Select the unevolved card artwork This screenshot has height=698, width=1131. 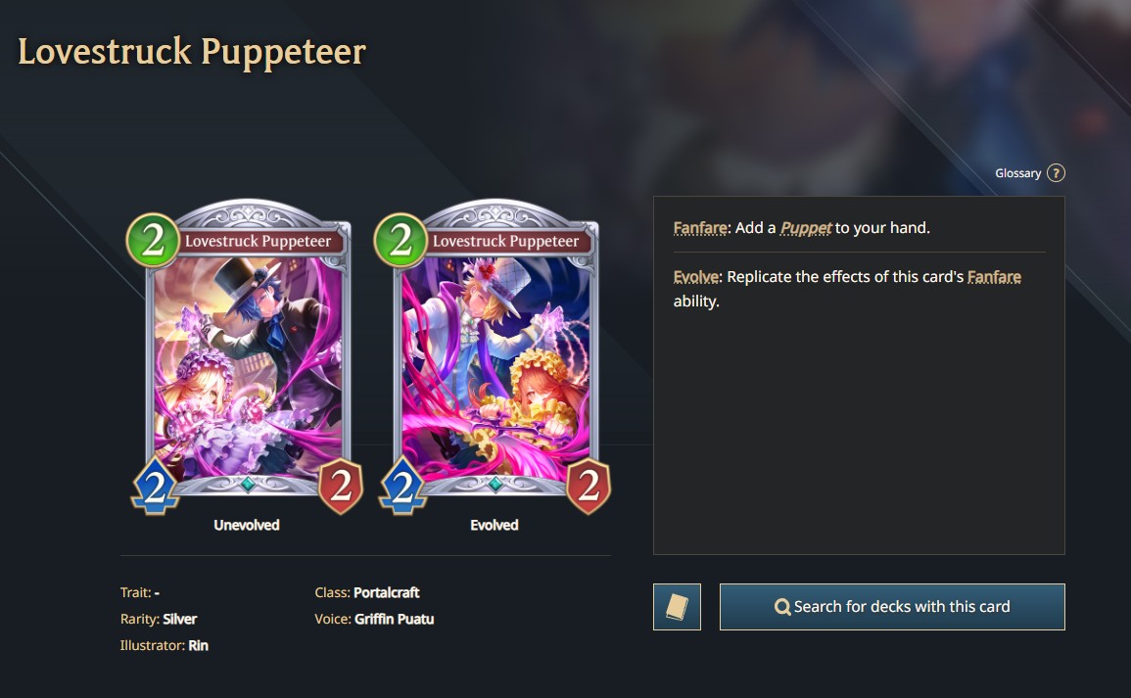point(248,368)
